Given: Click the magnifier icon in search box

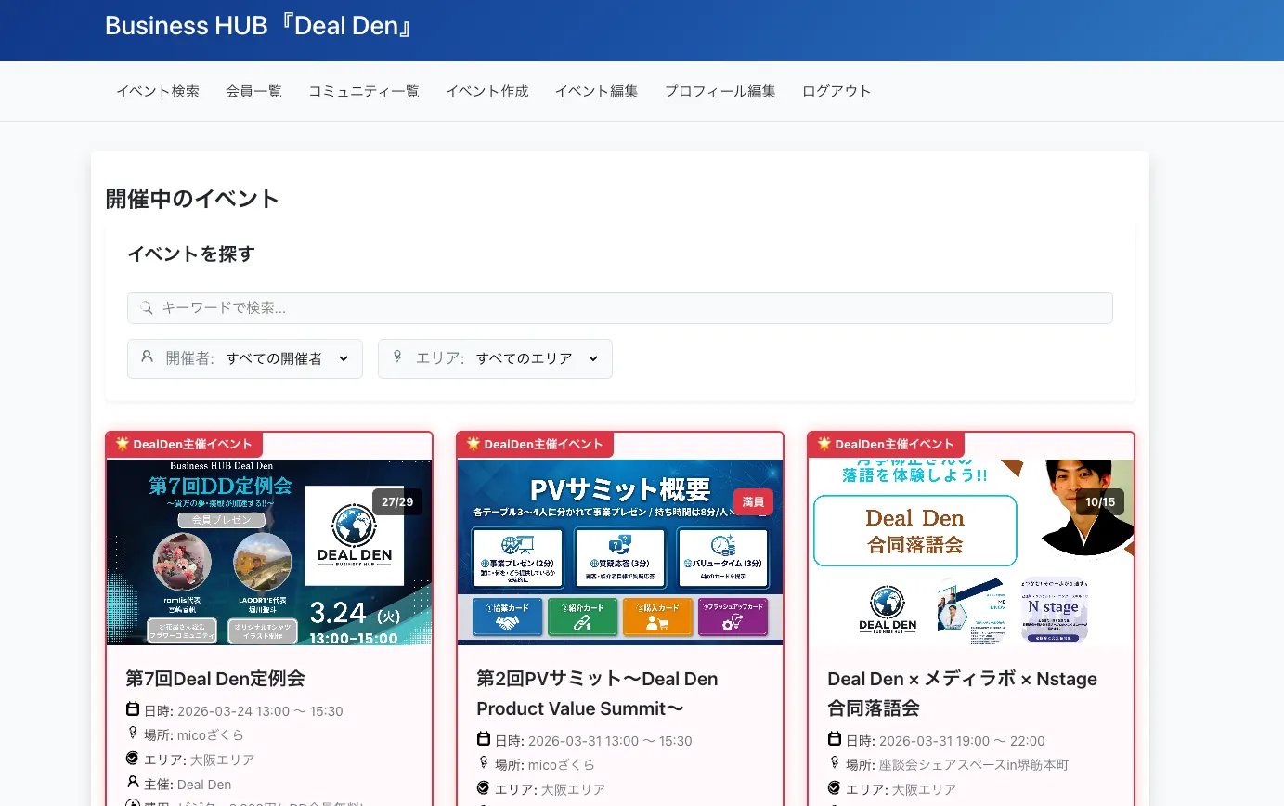Looking at the screenshot, I should (147, 308).
